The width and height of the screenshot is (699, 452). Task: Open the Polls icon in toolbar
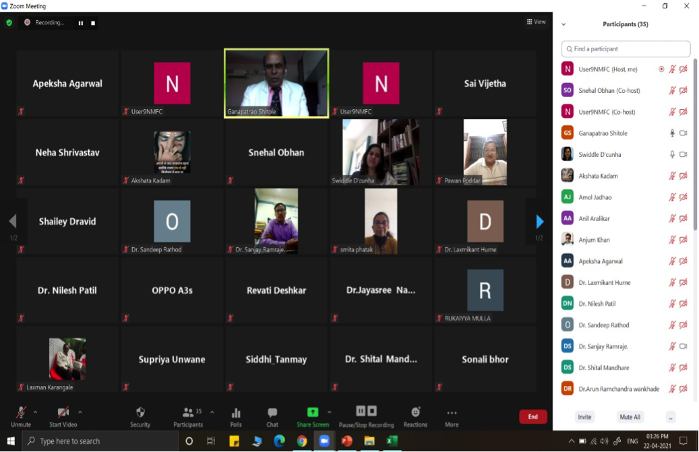236,413
